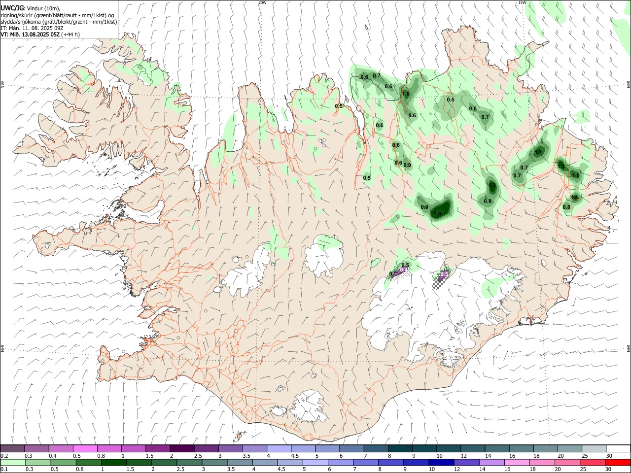
Task: Click the '20W' longitude label
Action: (x=262, y=2)
